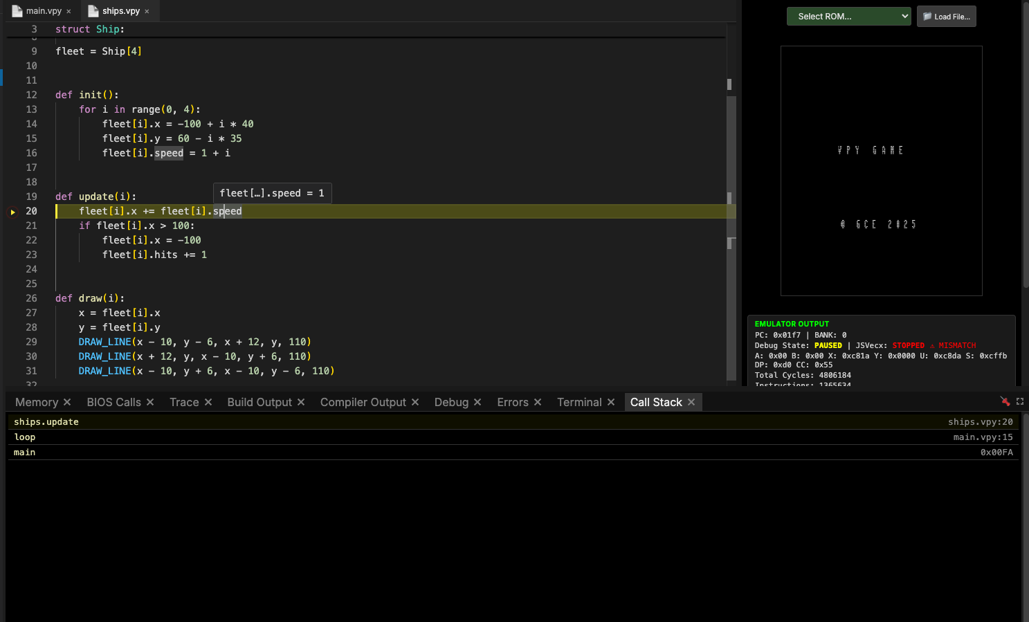The height and width of the screenshot is (622, 1029).
Task: Click folder icon on Load File button
Action: coord(927,17)
